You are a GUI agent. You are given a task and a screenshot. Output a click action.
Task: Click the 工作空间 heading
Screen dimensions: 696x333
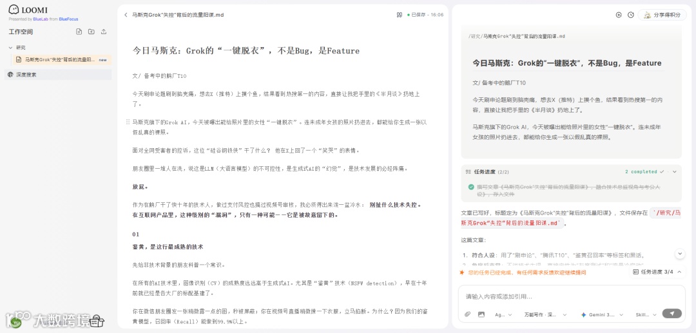(21, 32)
